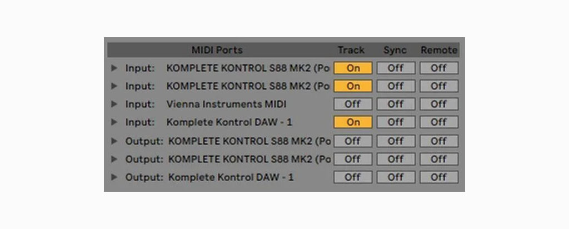Turn on Sync for Vienna Instruments MIDI
The image size is (569, 229).
point(396,104)
